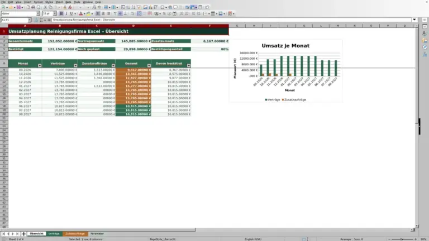The image size is (429, 241).
Task: Click column G header
Action: coord(237,26)
